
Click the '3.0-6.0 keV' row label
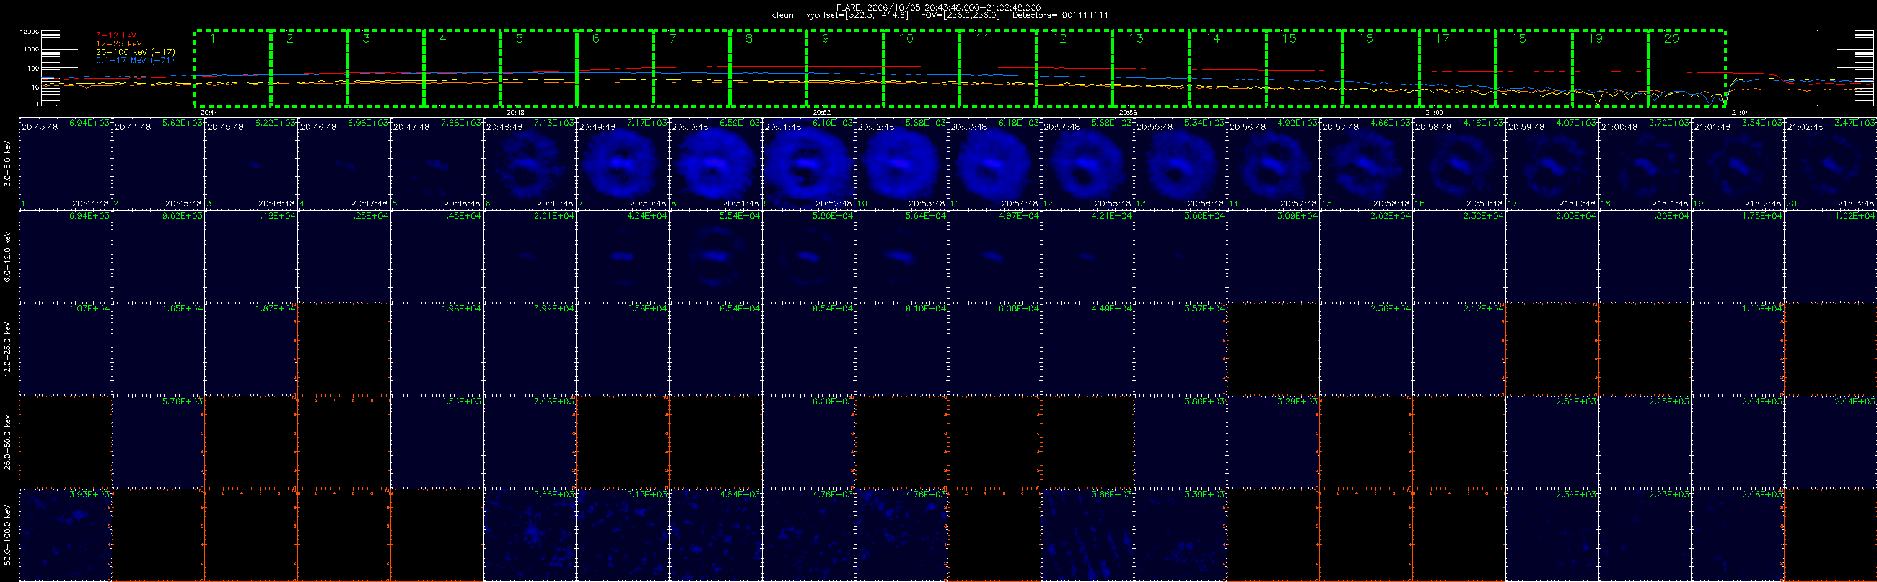7,164
